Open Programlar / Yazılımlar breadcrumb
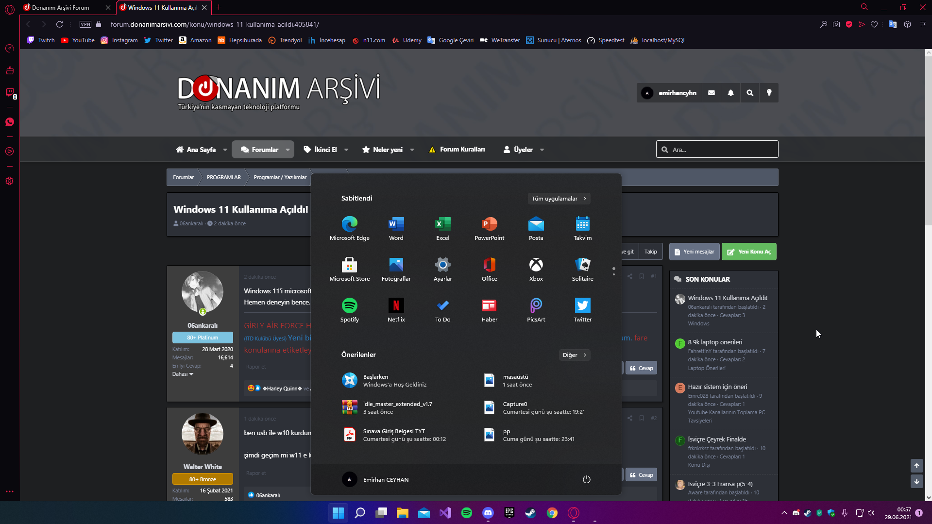This screenshot has height=524, width=932. point(280,177)
